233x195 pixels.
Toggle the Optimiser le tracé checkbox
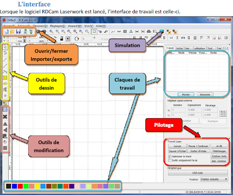tap(170, 156)
